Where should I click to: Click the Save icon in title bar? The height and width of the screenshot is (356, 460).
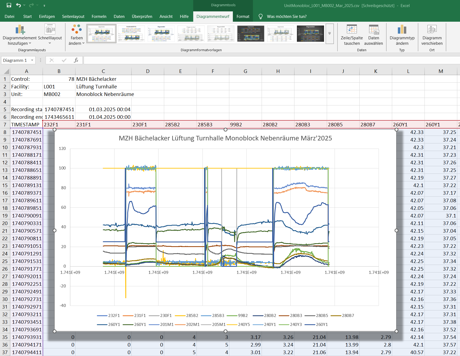pos(9,5)
